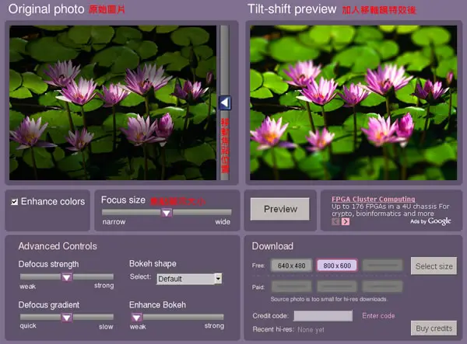Open the Bokeh shape dropdown arrow

tap(218, 278)
